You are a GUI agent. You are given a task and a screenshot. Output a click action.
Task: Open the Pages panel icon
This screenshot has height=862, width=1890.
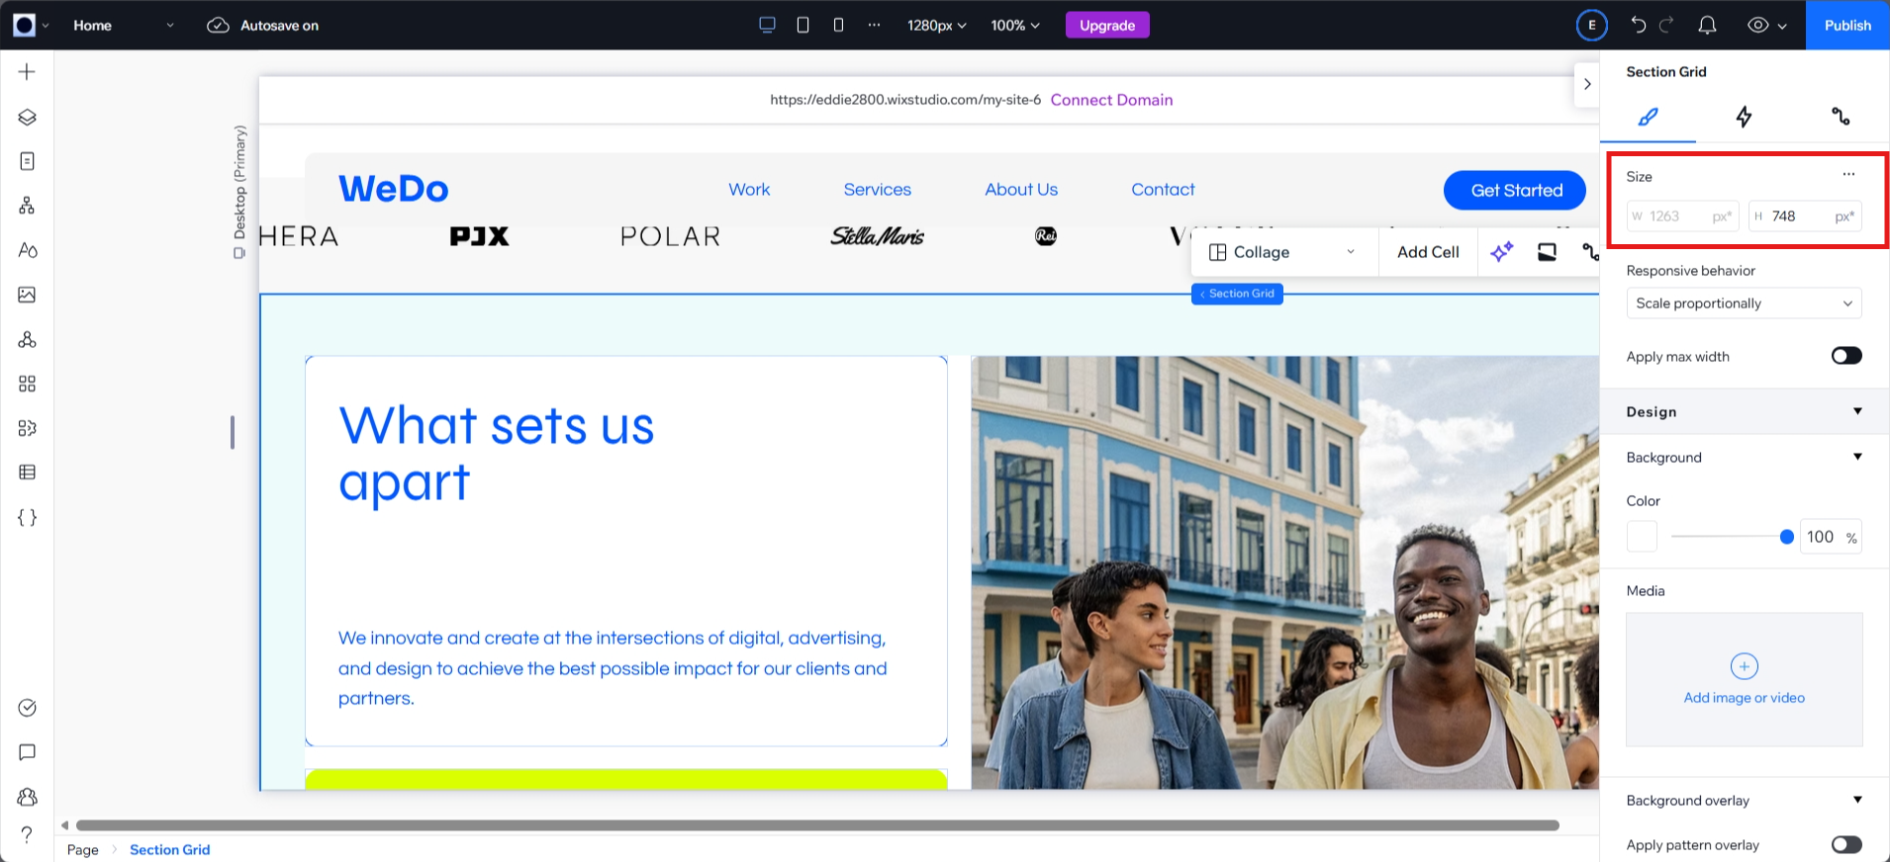pyautogui.click(x=27, y=161)
